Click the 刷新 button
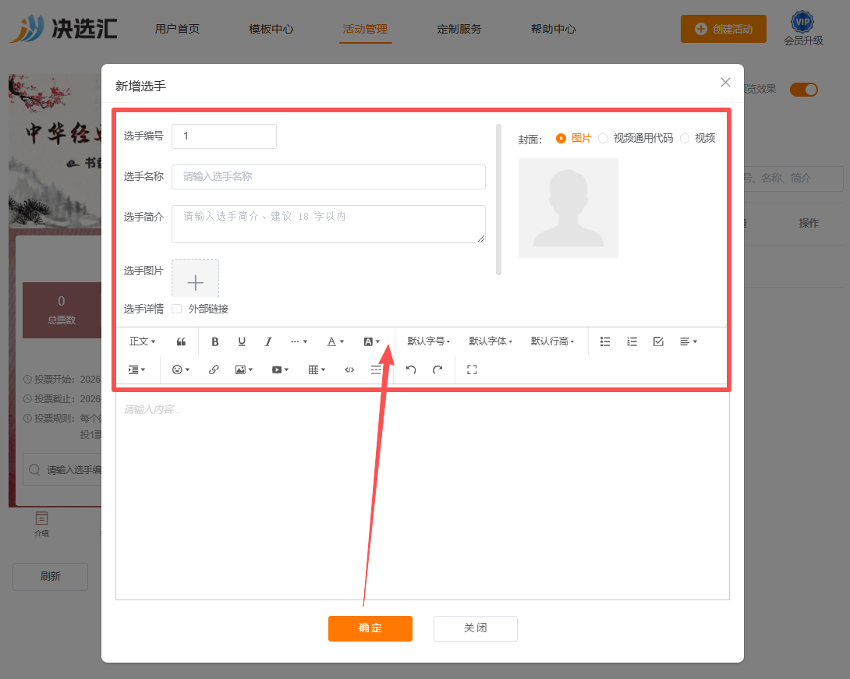This screenshot has width=850, height=679. click(51, 576)
